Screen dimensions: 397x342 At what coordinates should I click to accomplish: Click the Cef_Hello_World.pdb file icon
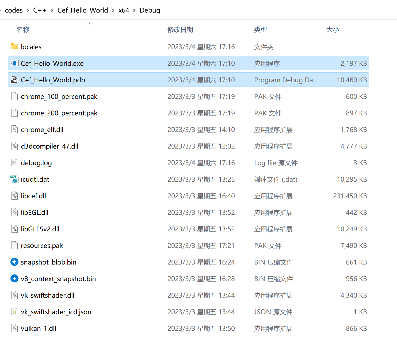pyautogui.click(x=14, y=80)
